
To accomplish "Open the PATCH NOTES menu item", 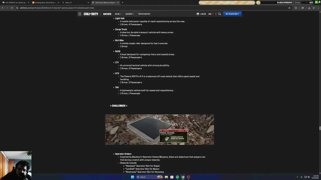I will point(144,14).
